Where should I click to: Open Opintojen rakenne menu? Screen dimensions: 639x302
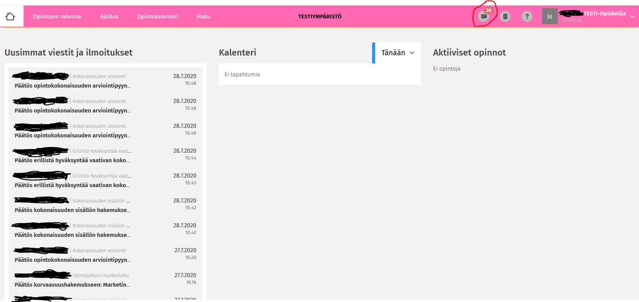[57, 16]
